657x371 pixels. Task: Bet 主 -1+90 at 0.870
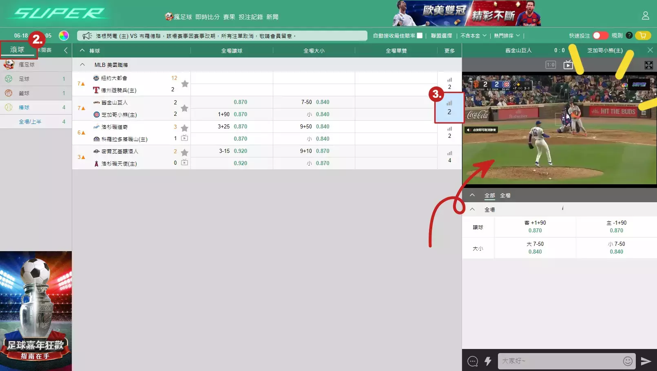pyautogui.click(x=616, y=227)
